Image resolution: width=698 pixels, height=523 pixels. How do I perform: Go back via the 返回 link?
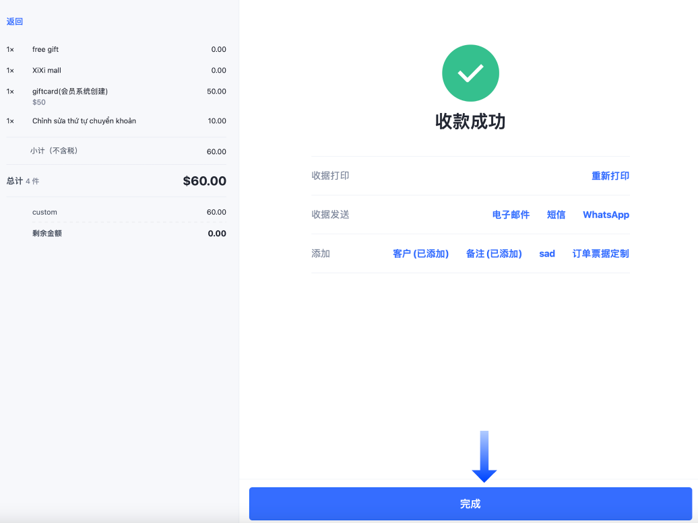[x=14, y=22]
